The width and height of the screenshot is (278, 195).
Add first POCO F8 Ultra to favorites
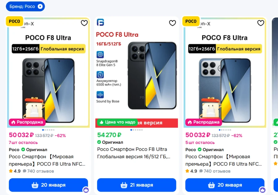[84, 23]
